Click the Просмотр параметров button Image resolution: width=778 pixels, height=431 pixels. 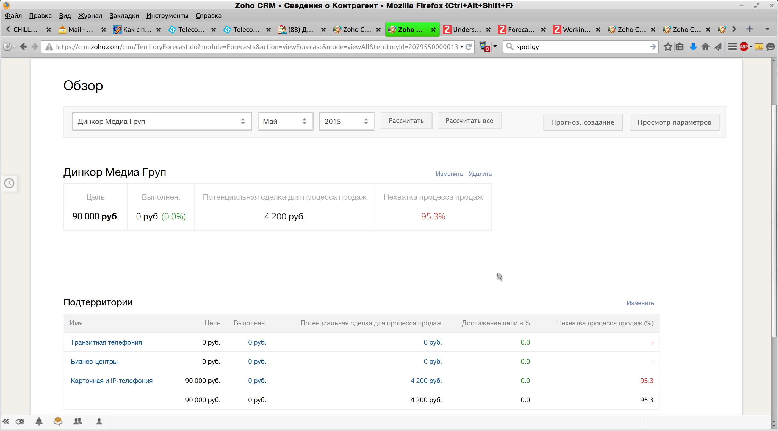click(674, 122)
